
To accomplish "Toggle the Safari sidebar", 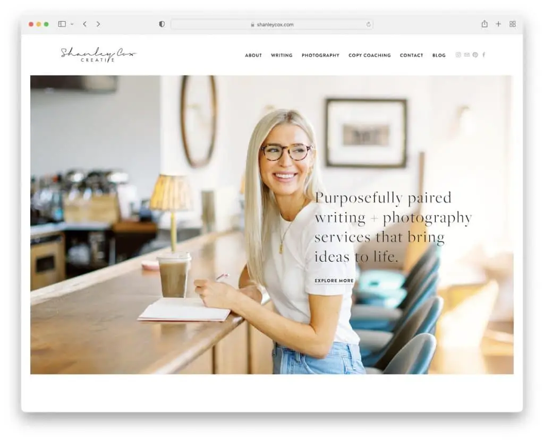I will coord(62,24).
